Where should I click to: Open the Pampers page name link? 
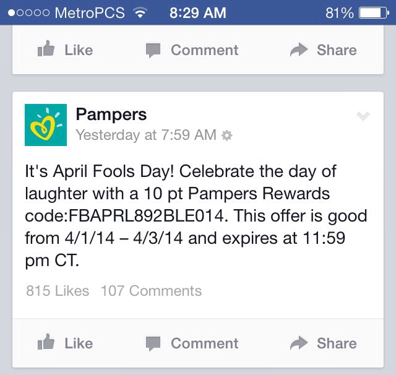[x=111, y=114]
